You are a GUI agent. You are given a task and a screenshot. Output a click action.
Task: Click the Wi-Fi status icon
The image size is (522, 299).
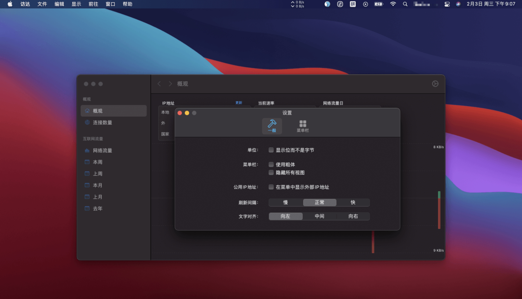[393, 4]
